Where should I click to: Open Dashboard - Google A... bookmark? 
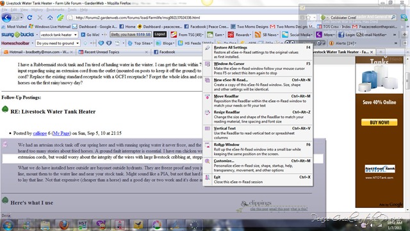click(95, 27)
